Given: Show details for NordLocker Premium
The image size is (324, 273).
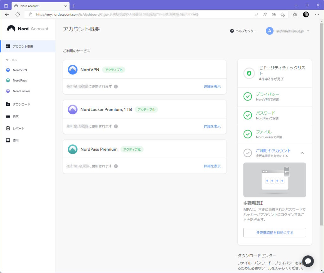Looking at the screenshot, I should [x=212, y=126].
